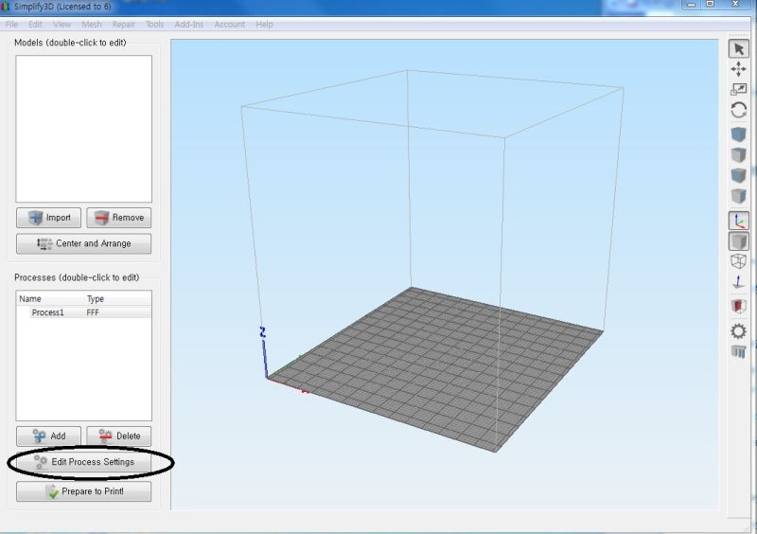757x534 pixels.
Task: Click Prepare to Print! button
Action: tap(83, 491)
